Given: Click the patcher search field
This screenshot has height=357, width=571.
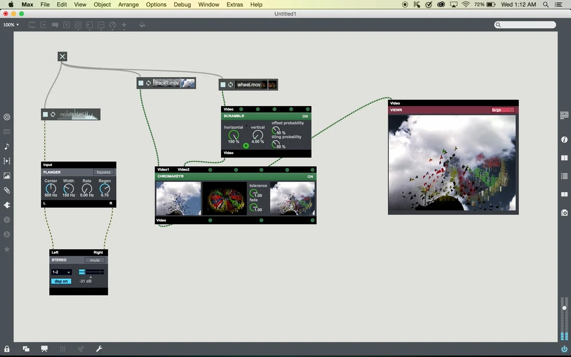Looking at the screenshot, I should 525,25.
